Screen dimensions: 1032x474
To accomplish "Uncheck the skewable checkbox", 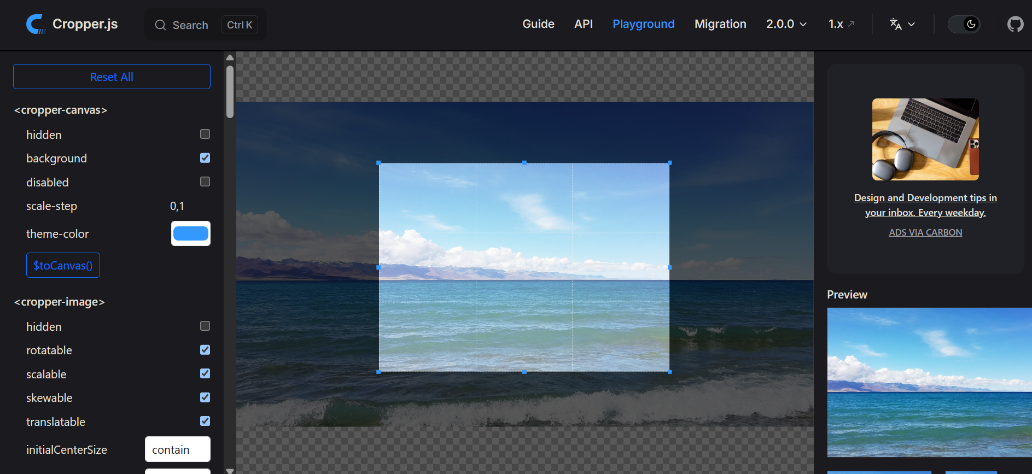I will tap(205, 397).
